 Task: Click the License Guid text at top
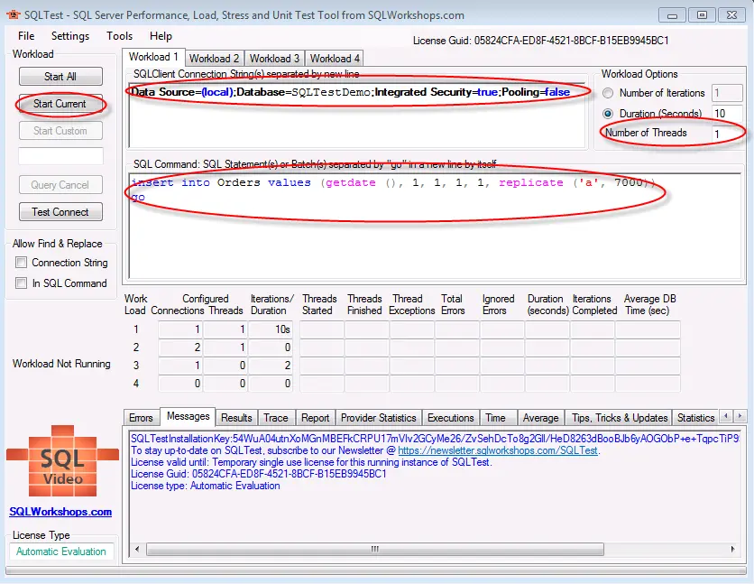pyautogui.click(x=541, y=41)
